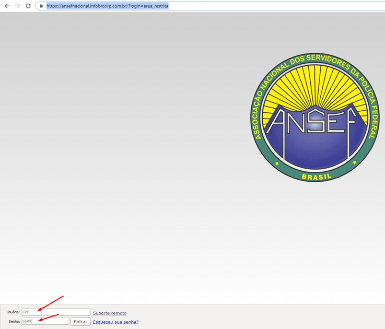Open the Suporte remoto link

[109, 313]
